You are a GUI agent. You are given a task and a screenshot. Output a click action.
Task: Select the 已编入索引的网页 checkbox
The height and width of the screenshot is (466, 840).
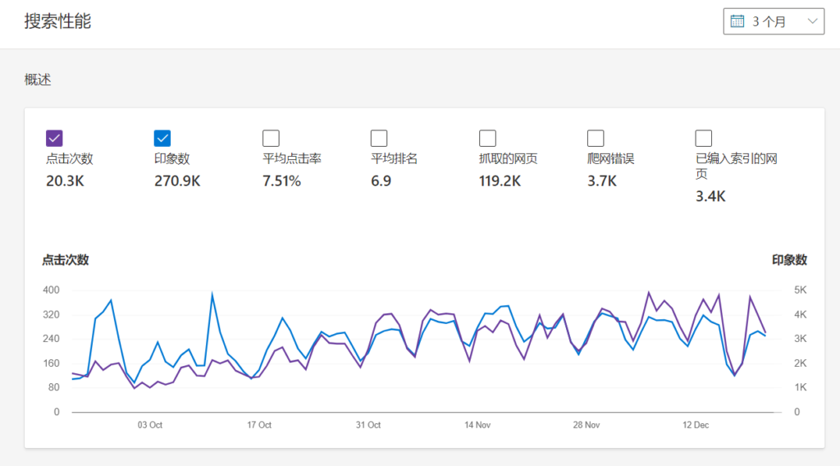pos(703,138)
